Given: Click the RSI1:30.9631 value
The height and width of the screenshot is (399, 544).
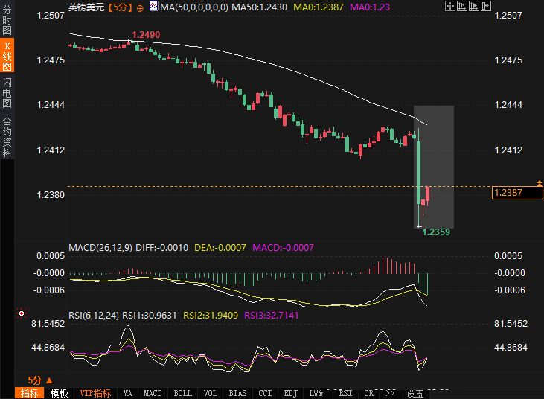Looking at the screenshot, I should tap(149, 316).
